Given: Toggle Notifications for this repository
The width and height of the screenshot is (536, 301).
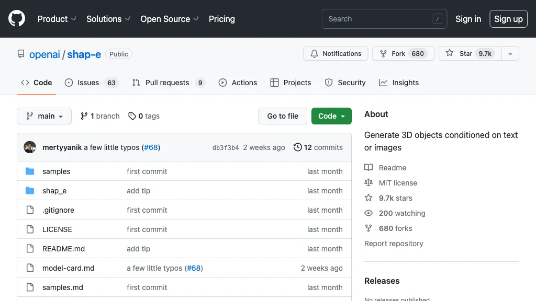Looking at the screenshot, I should 336,54.
